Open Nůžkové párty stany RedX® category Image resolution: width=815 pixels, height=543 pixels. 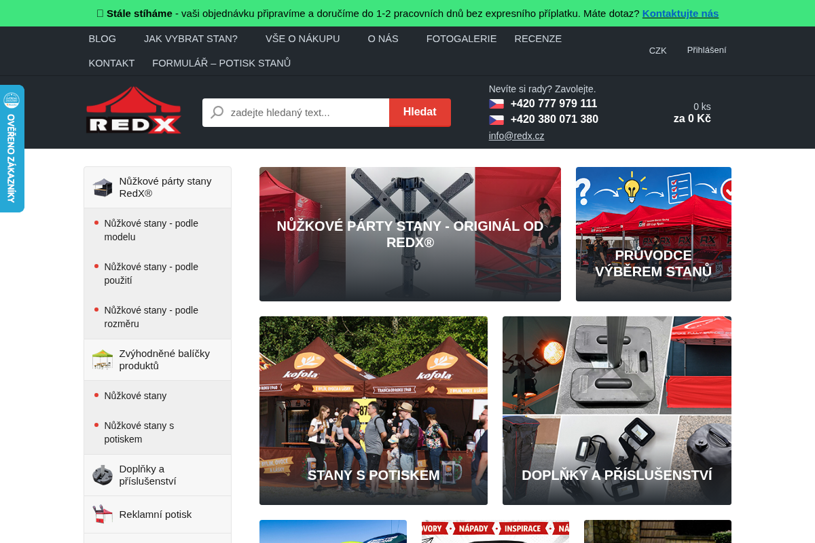pos(158,187)
